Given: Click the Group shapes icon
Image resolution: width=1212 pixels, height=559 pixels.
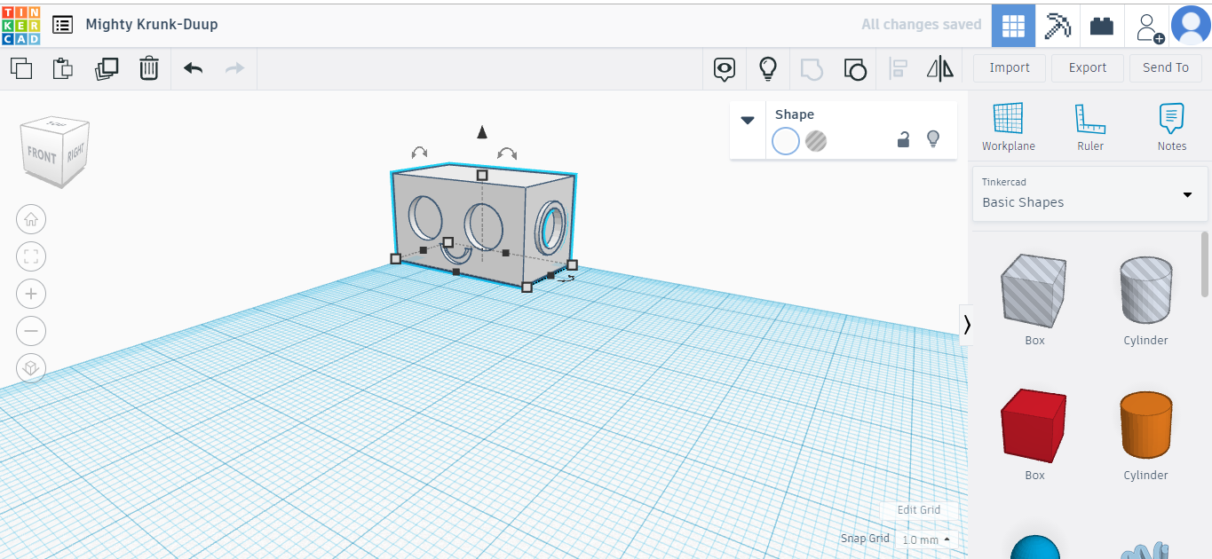Looking at the screenshot, I should 812,69.
